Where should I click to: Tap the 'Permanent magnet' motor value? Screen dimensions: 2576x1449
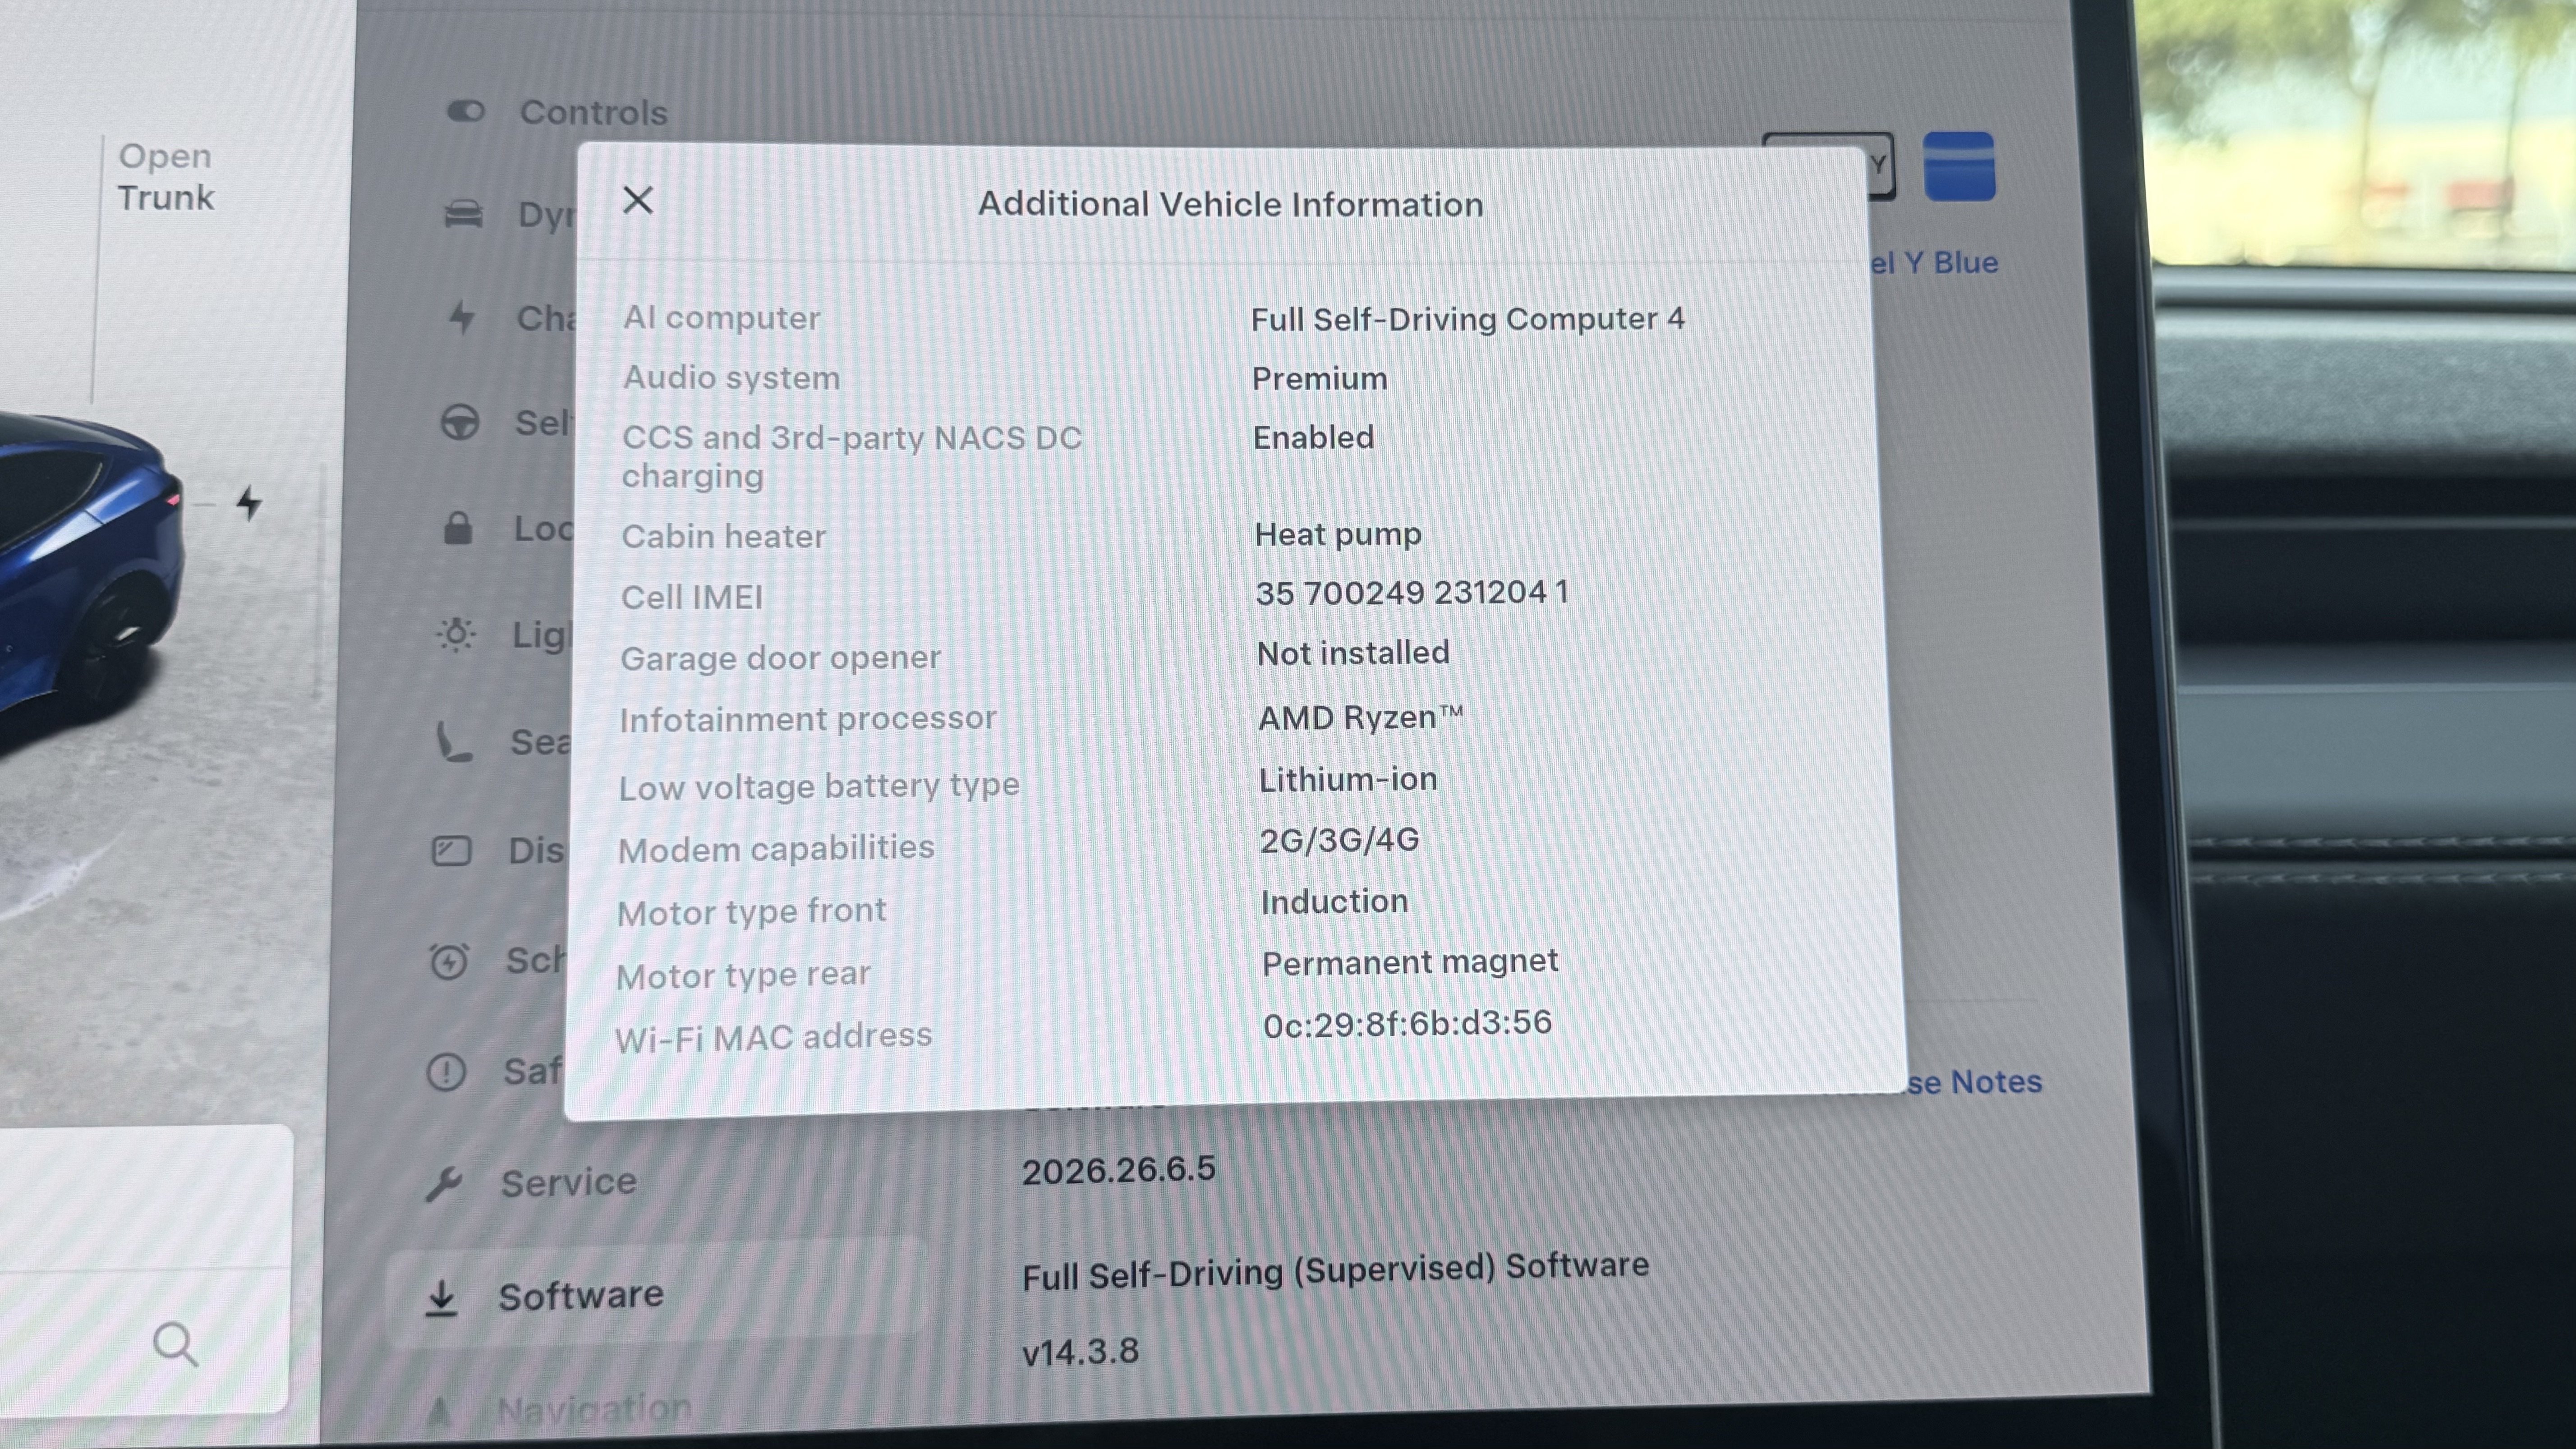(1410, 962)
